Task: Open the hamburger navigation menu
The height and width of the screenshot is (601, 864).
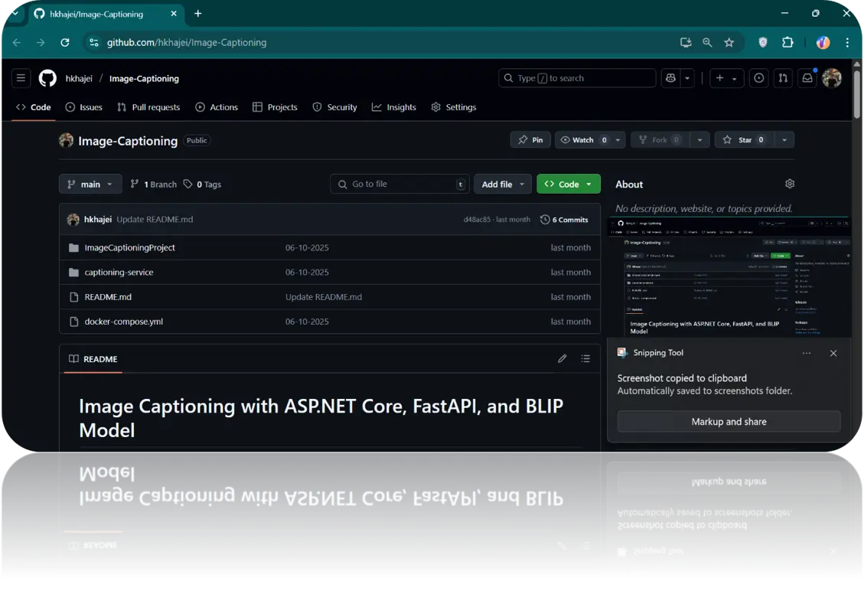Action: 21,78
